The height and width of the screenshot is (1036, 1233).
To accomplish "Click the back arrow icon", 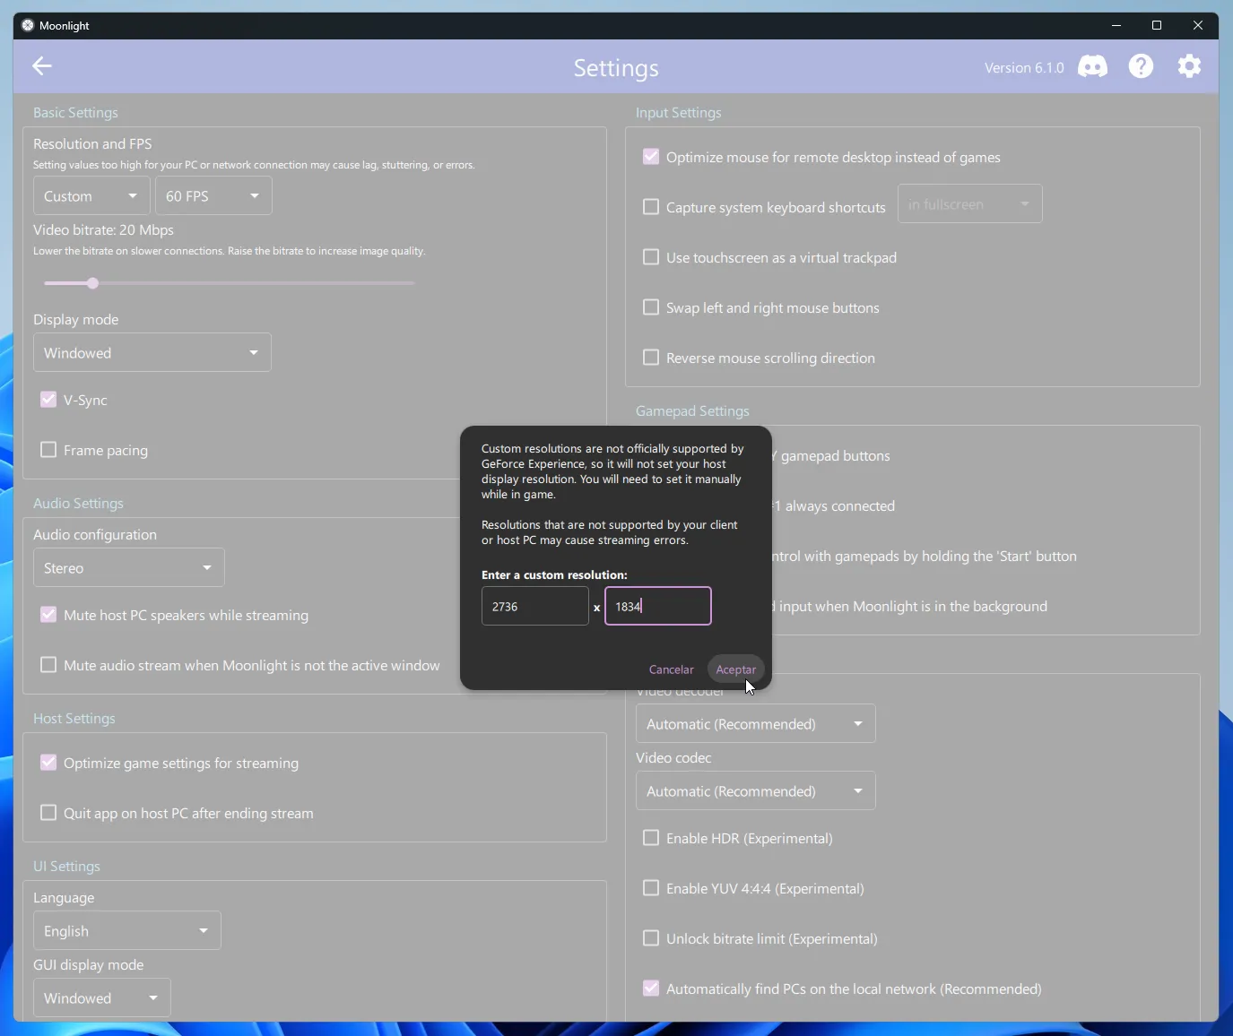I will (x=42, y=66).
